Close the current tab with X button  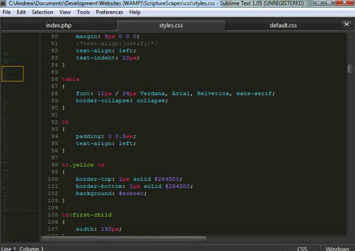(x=347, y=24)
